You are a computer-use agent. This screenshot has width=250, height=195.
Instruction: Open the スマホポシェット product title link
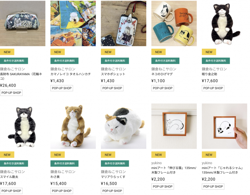coord(113,74)
